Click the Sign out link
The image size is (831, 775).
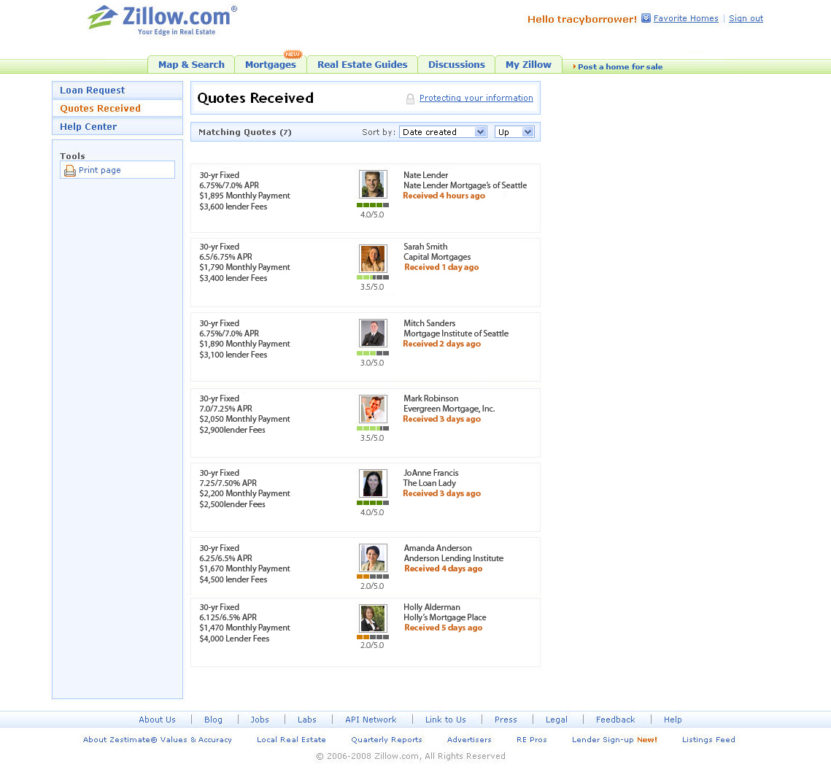[x=746, y=18]
